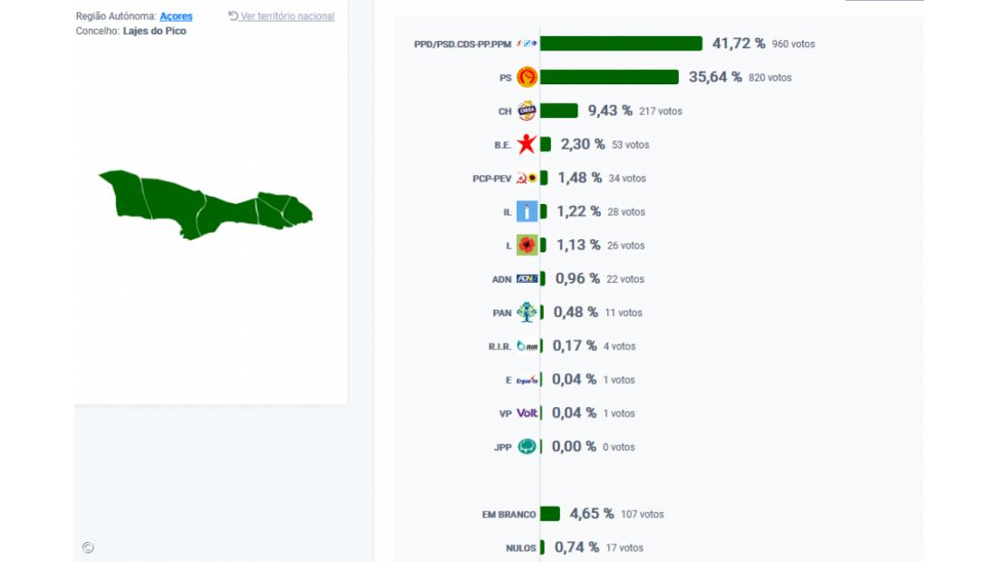Click the Volt party logo
The height and width of the screenshot is (562, 997).
coord(527,413)
